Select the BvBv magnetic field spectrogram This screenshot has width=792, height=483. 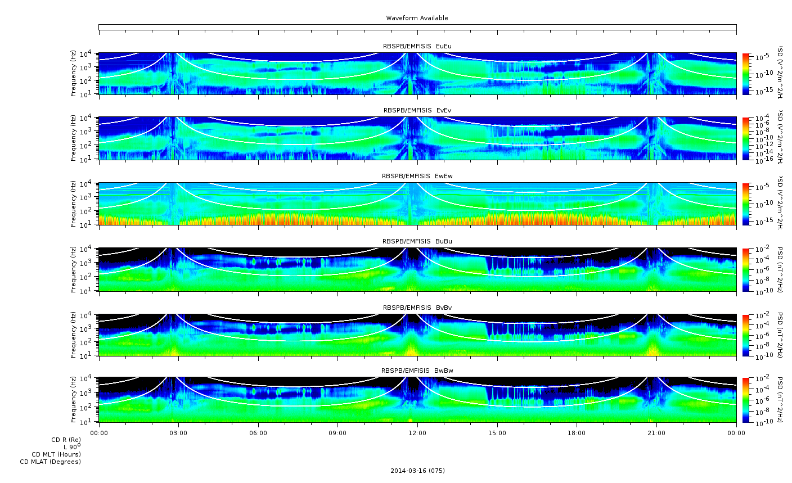point(417,335)
